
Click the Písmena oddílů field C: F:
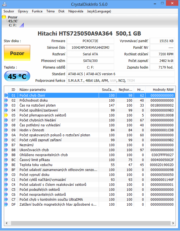pyautogui.click(x=90, y=67)
